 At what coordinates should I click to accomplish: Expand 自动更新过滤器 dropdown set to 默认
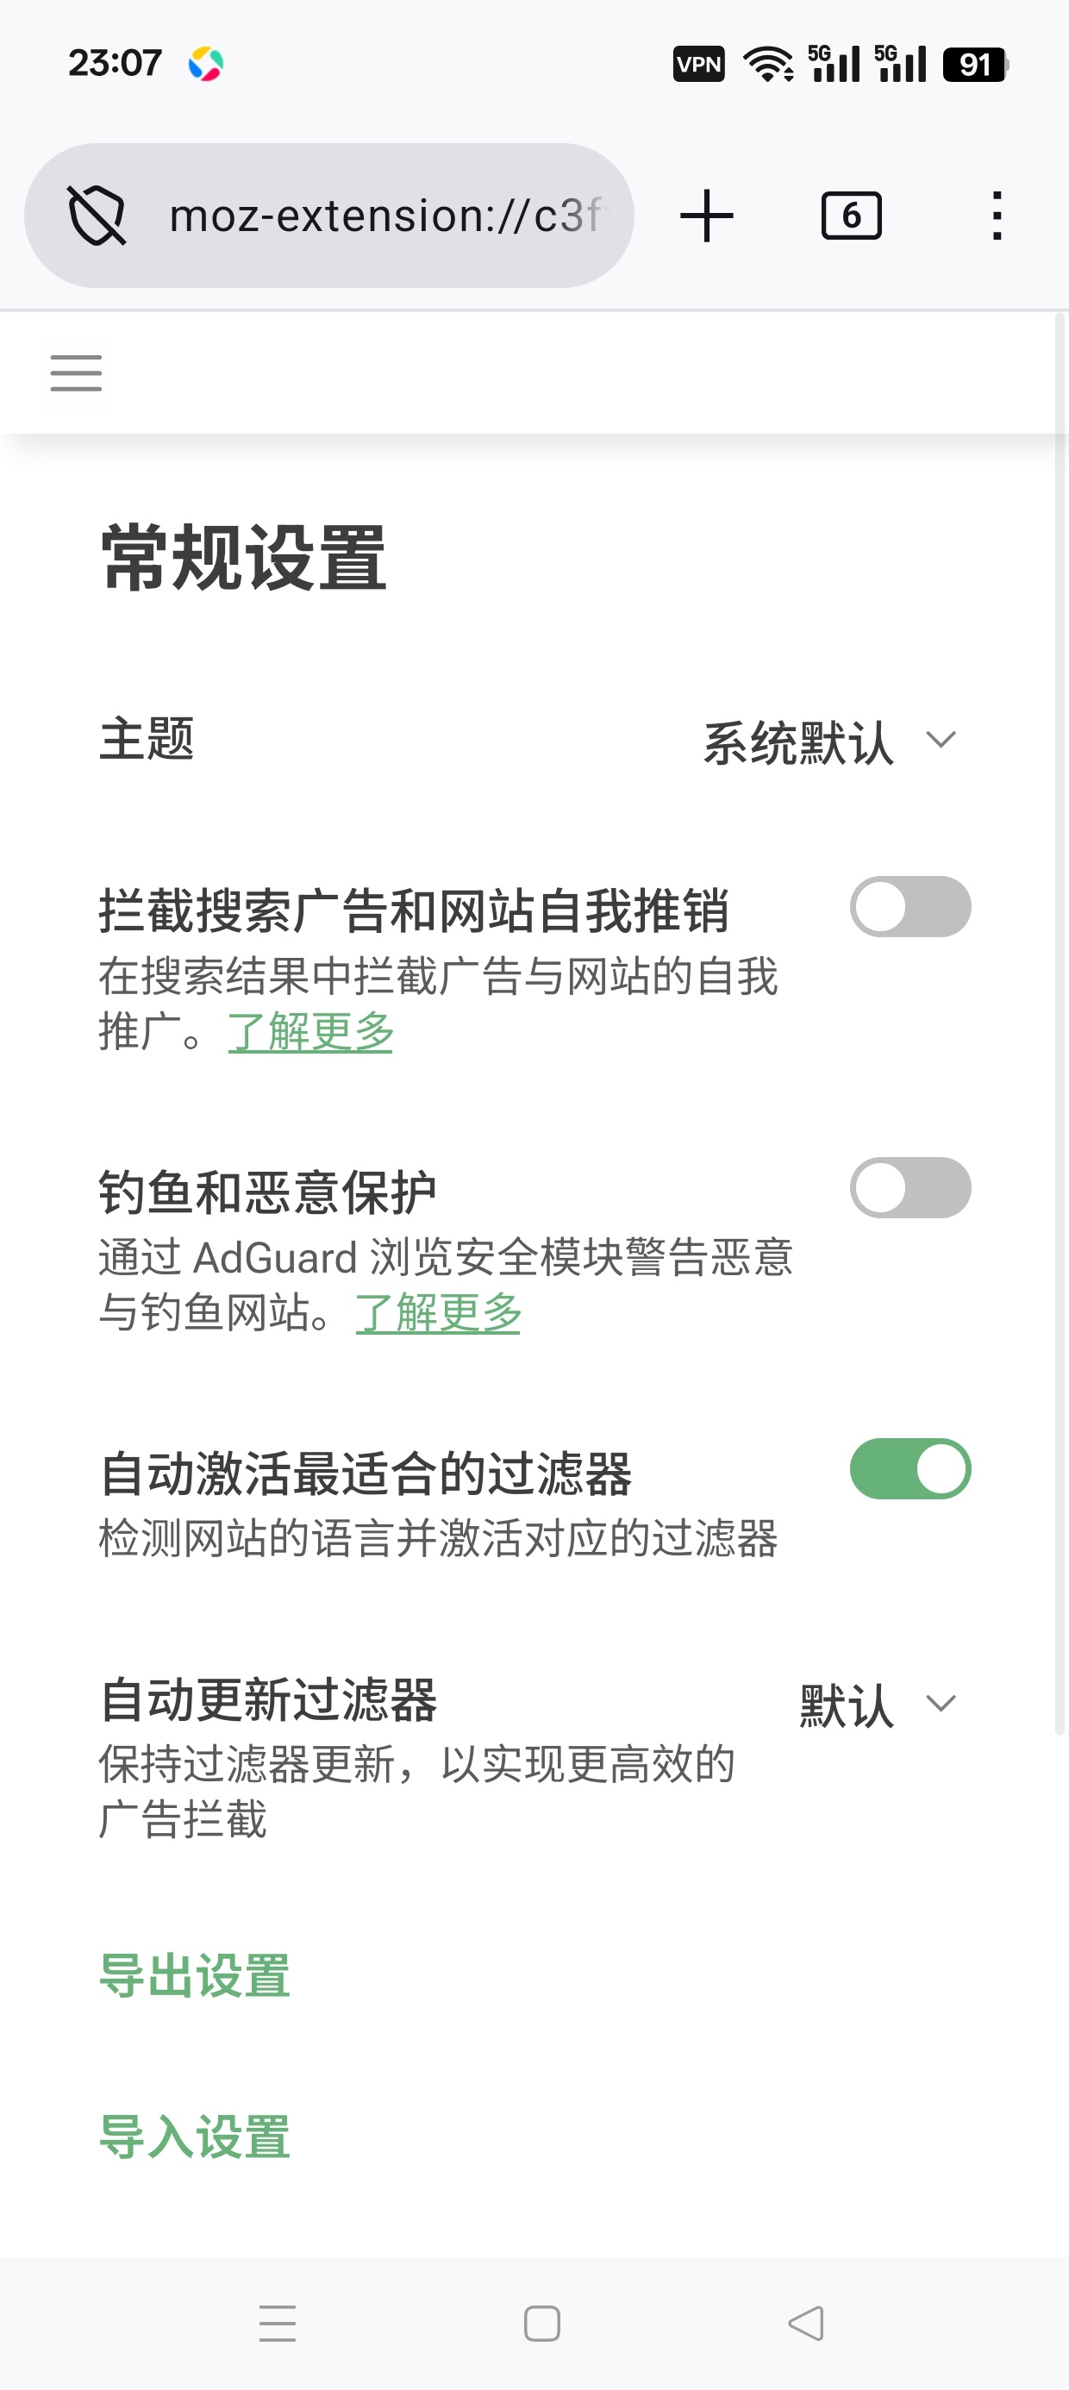(878, 1705)
